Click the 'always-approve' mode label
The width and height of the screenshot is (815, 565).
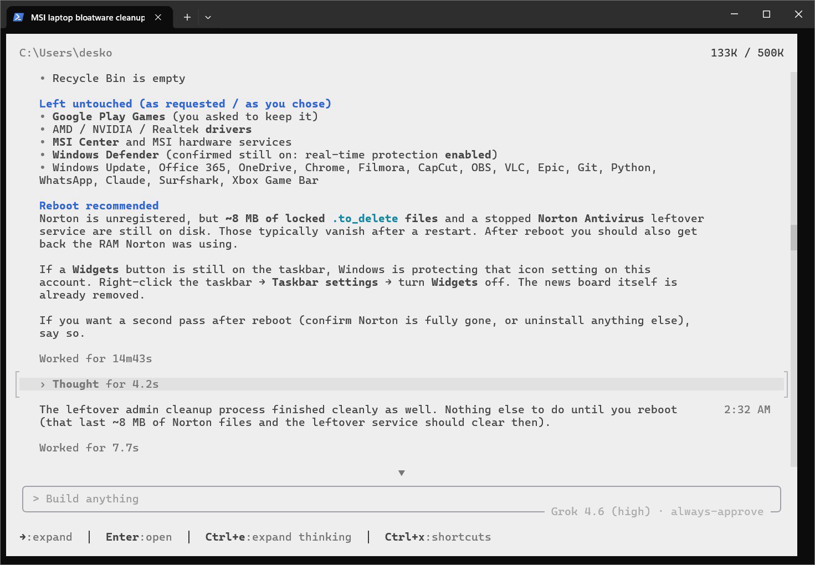pyautogui.click(x=717, y=512)
